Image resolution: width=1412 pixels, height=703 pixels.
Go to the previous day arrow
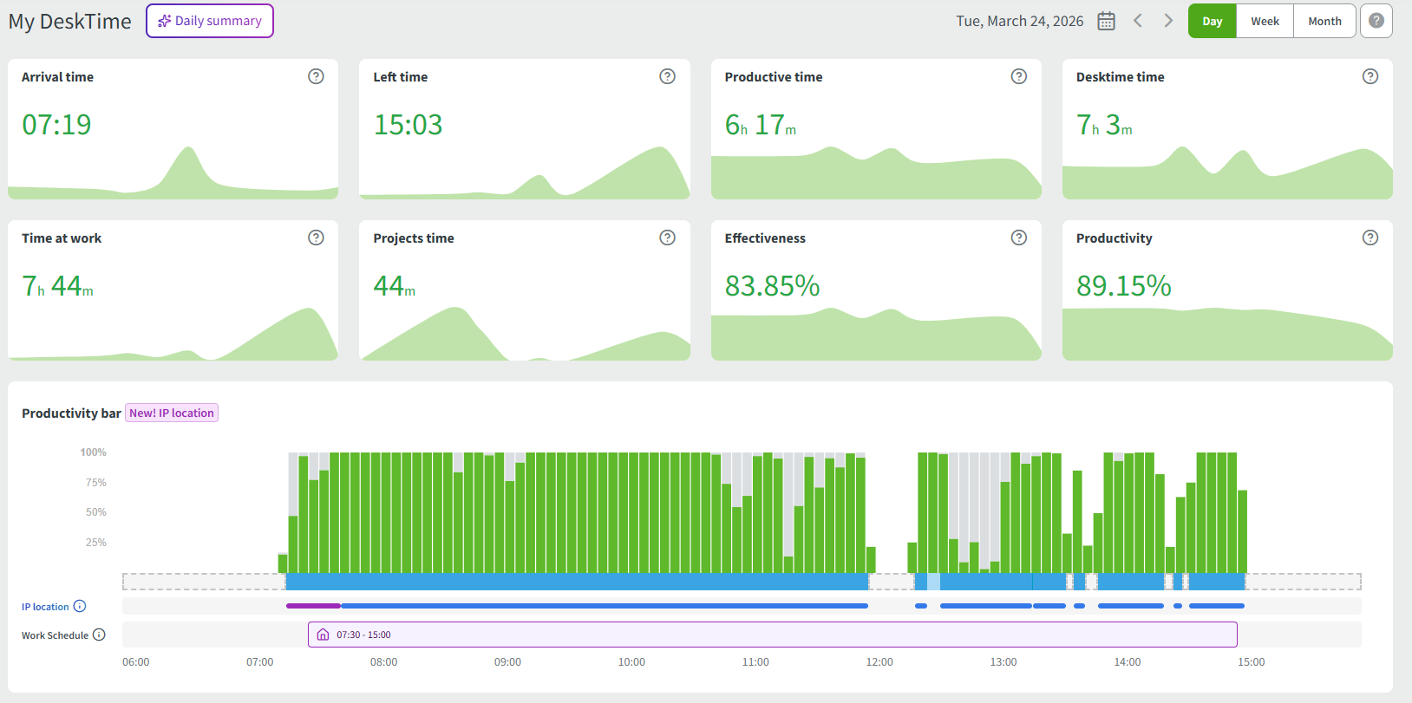(1138, 21)
